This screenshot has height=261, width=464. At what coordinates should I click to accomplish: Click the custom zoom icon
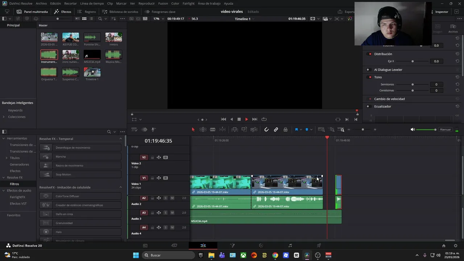pos(341,129)
